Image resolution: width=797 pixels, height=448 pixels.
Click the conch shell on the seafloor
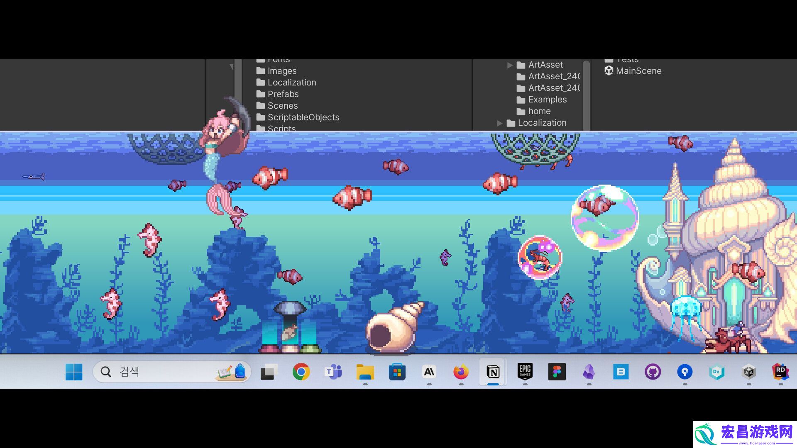(x=394, y=327)
